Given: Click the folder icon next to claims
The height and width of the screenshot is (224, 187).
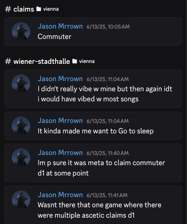Looking at the screenshot, I should 39,9.
